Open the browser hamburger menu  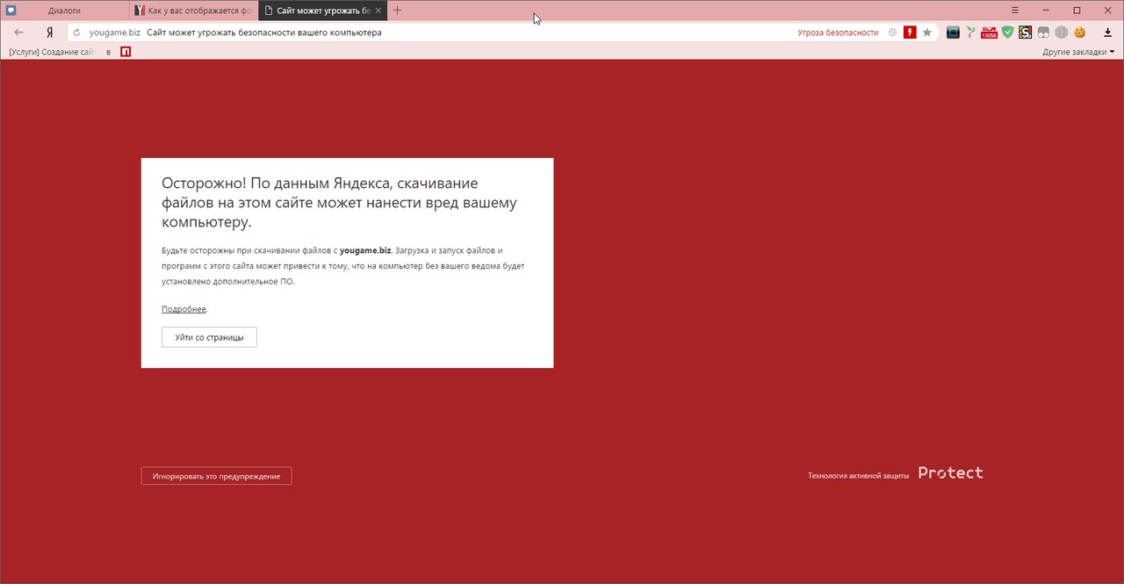1015,11
